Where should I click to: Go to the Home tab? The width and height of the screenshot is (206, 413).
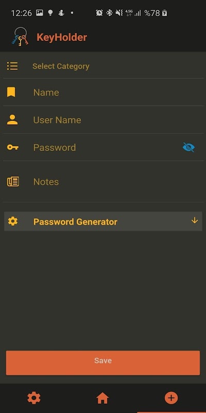pos(102,398)
